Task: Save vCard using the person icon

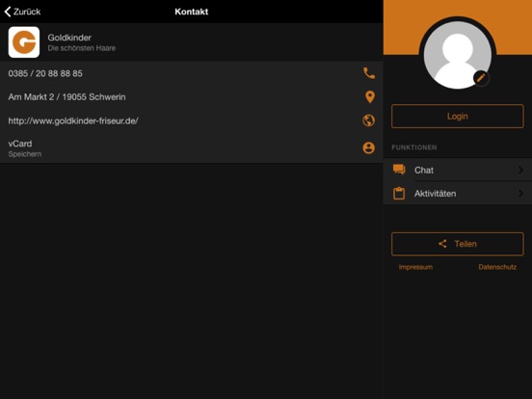Action: click(x=369, y=147)
